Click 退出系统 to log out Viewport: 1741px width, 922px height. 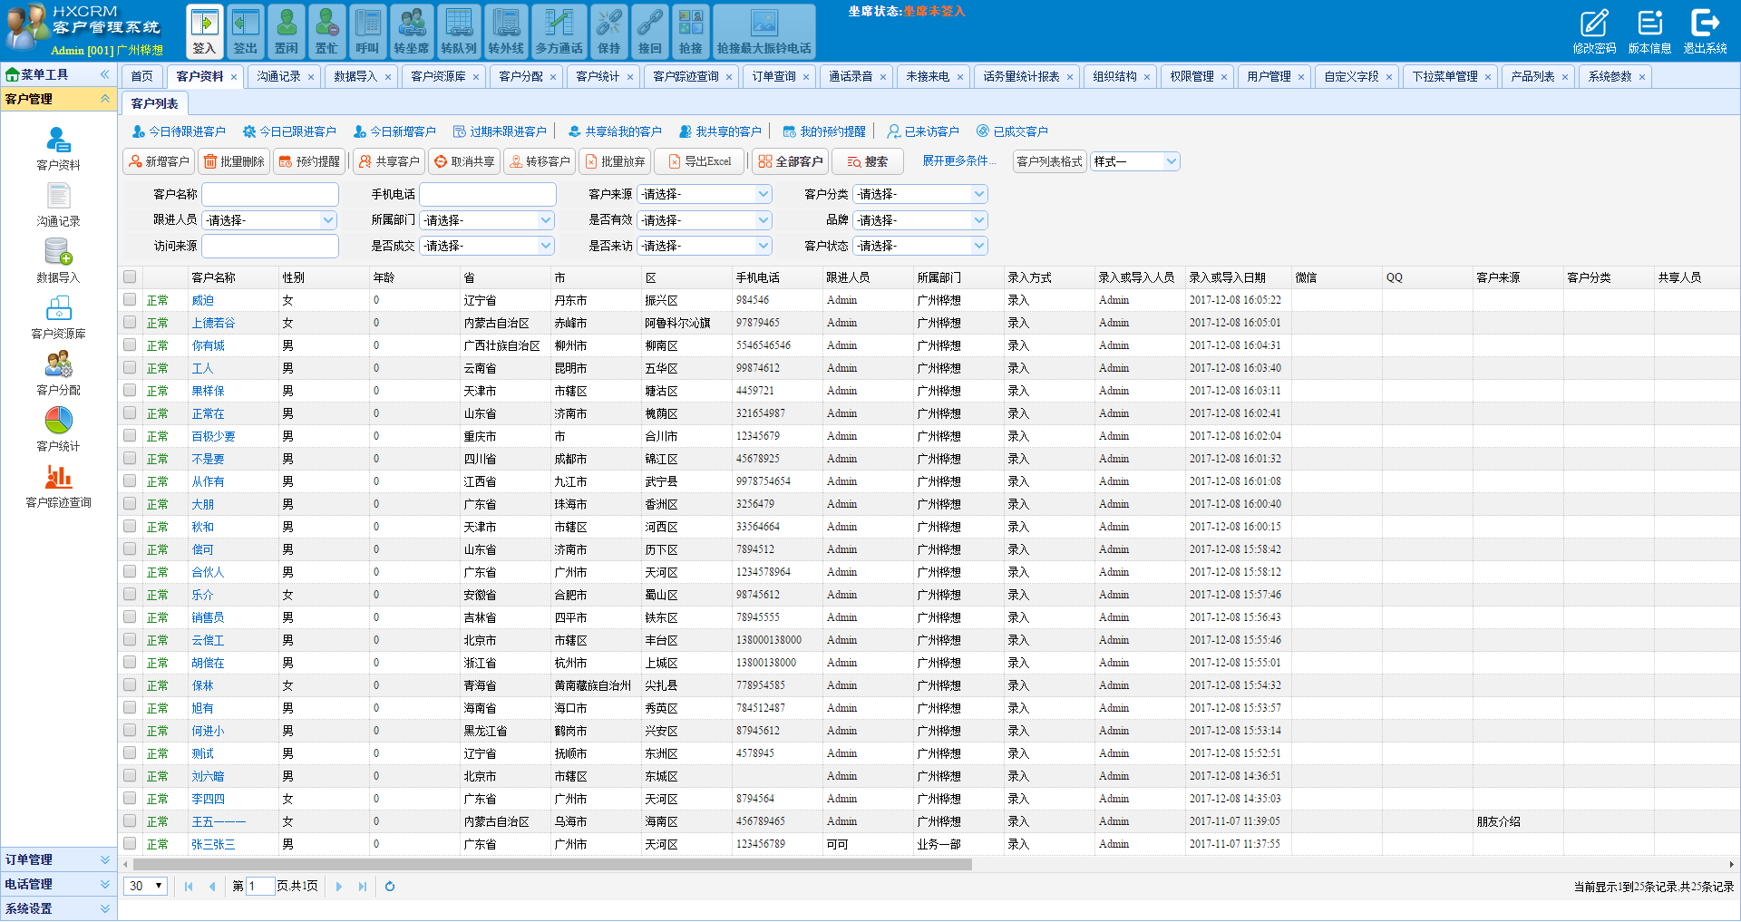click(x=1706, y=31)
